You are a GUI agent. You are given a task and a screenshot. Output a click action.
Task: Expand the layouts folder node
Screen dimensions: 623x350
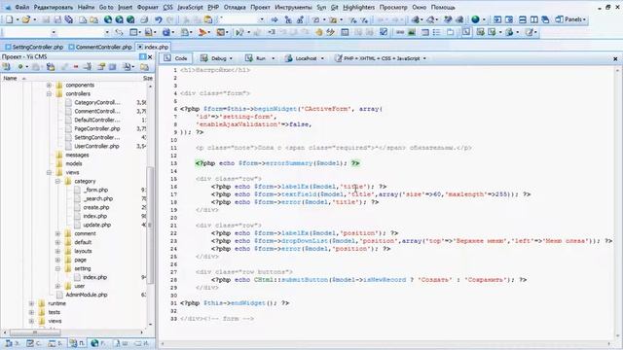(x=57, y=251)
